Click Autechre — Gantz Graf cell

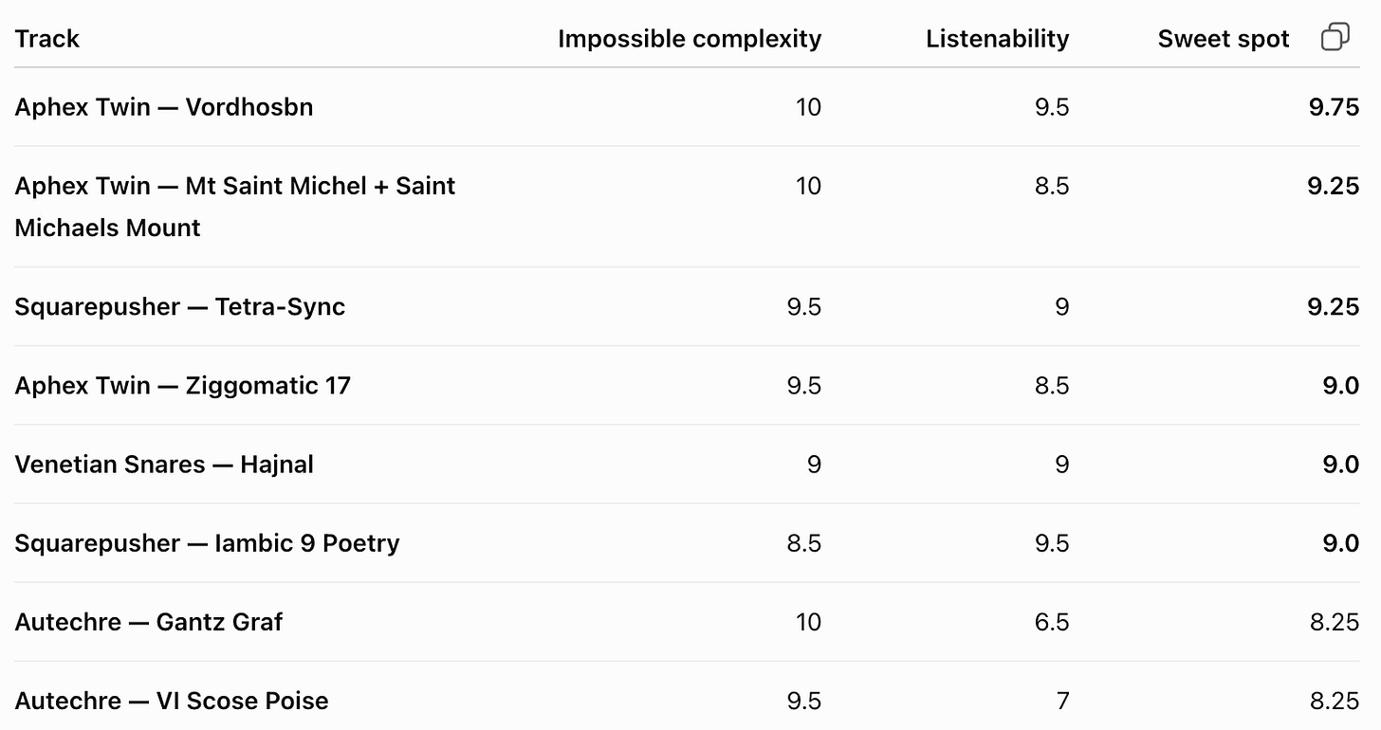click(148, 622)
